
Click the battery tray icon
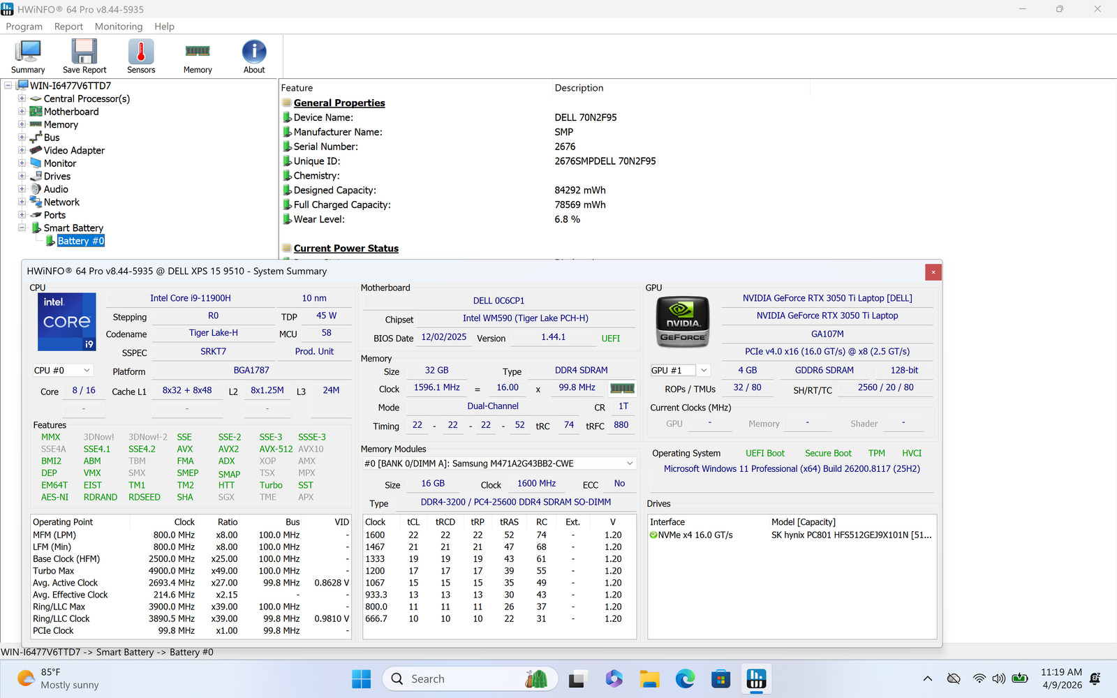click(1020, 678)
